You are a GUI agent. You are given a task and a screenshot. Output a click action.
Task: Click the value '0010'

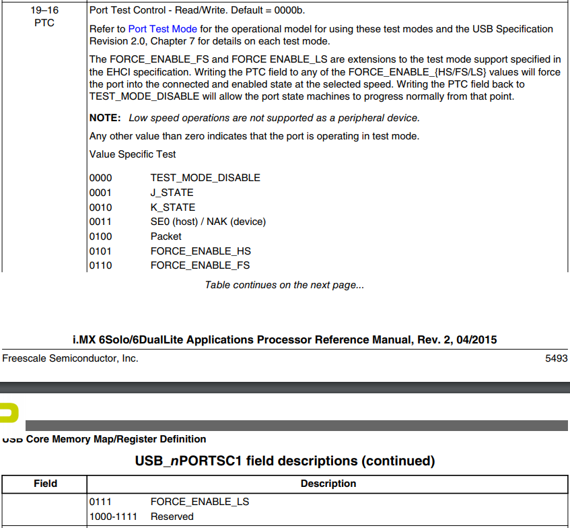101,207
